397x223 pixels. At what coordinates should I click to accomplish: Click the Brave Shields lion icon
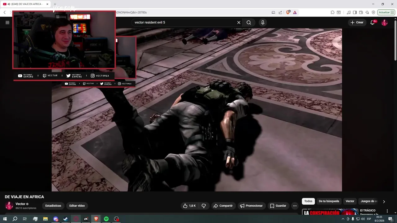[288, 12]
